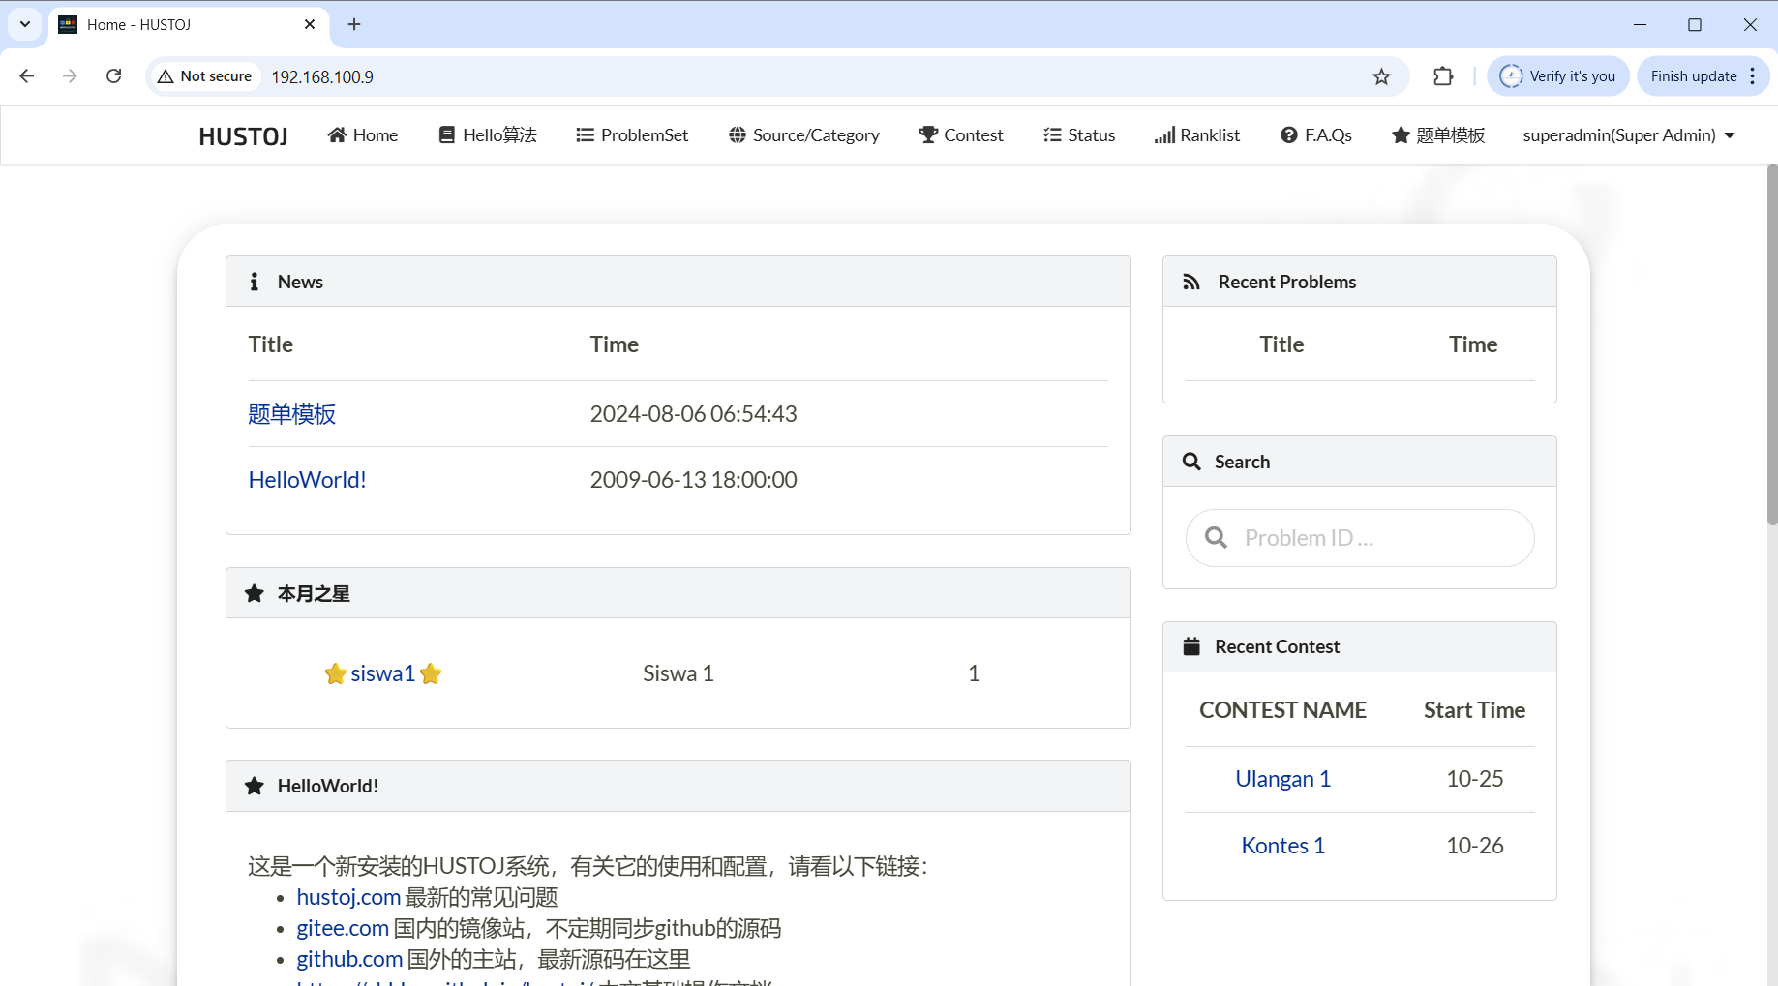This screenshot has width=1778, height=986.
Task: Open the tab search chevron dropdown
Action: tap(24, 24)
